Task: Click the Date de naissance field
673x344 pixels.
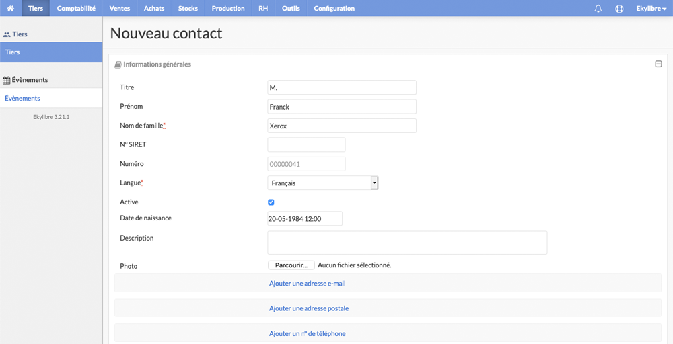Action: 305,218
